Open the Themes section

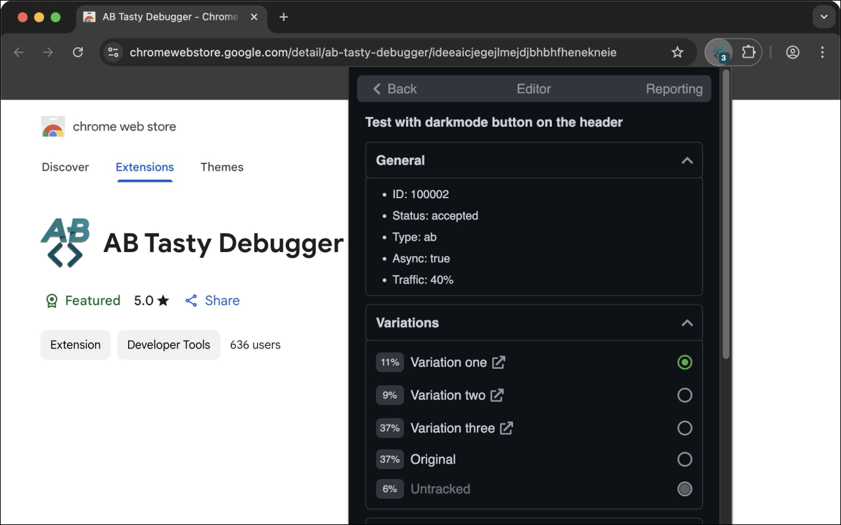(x=221, y=167)
